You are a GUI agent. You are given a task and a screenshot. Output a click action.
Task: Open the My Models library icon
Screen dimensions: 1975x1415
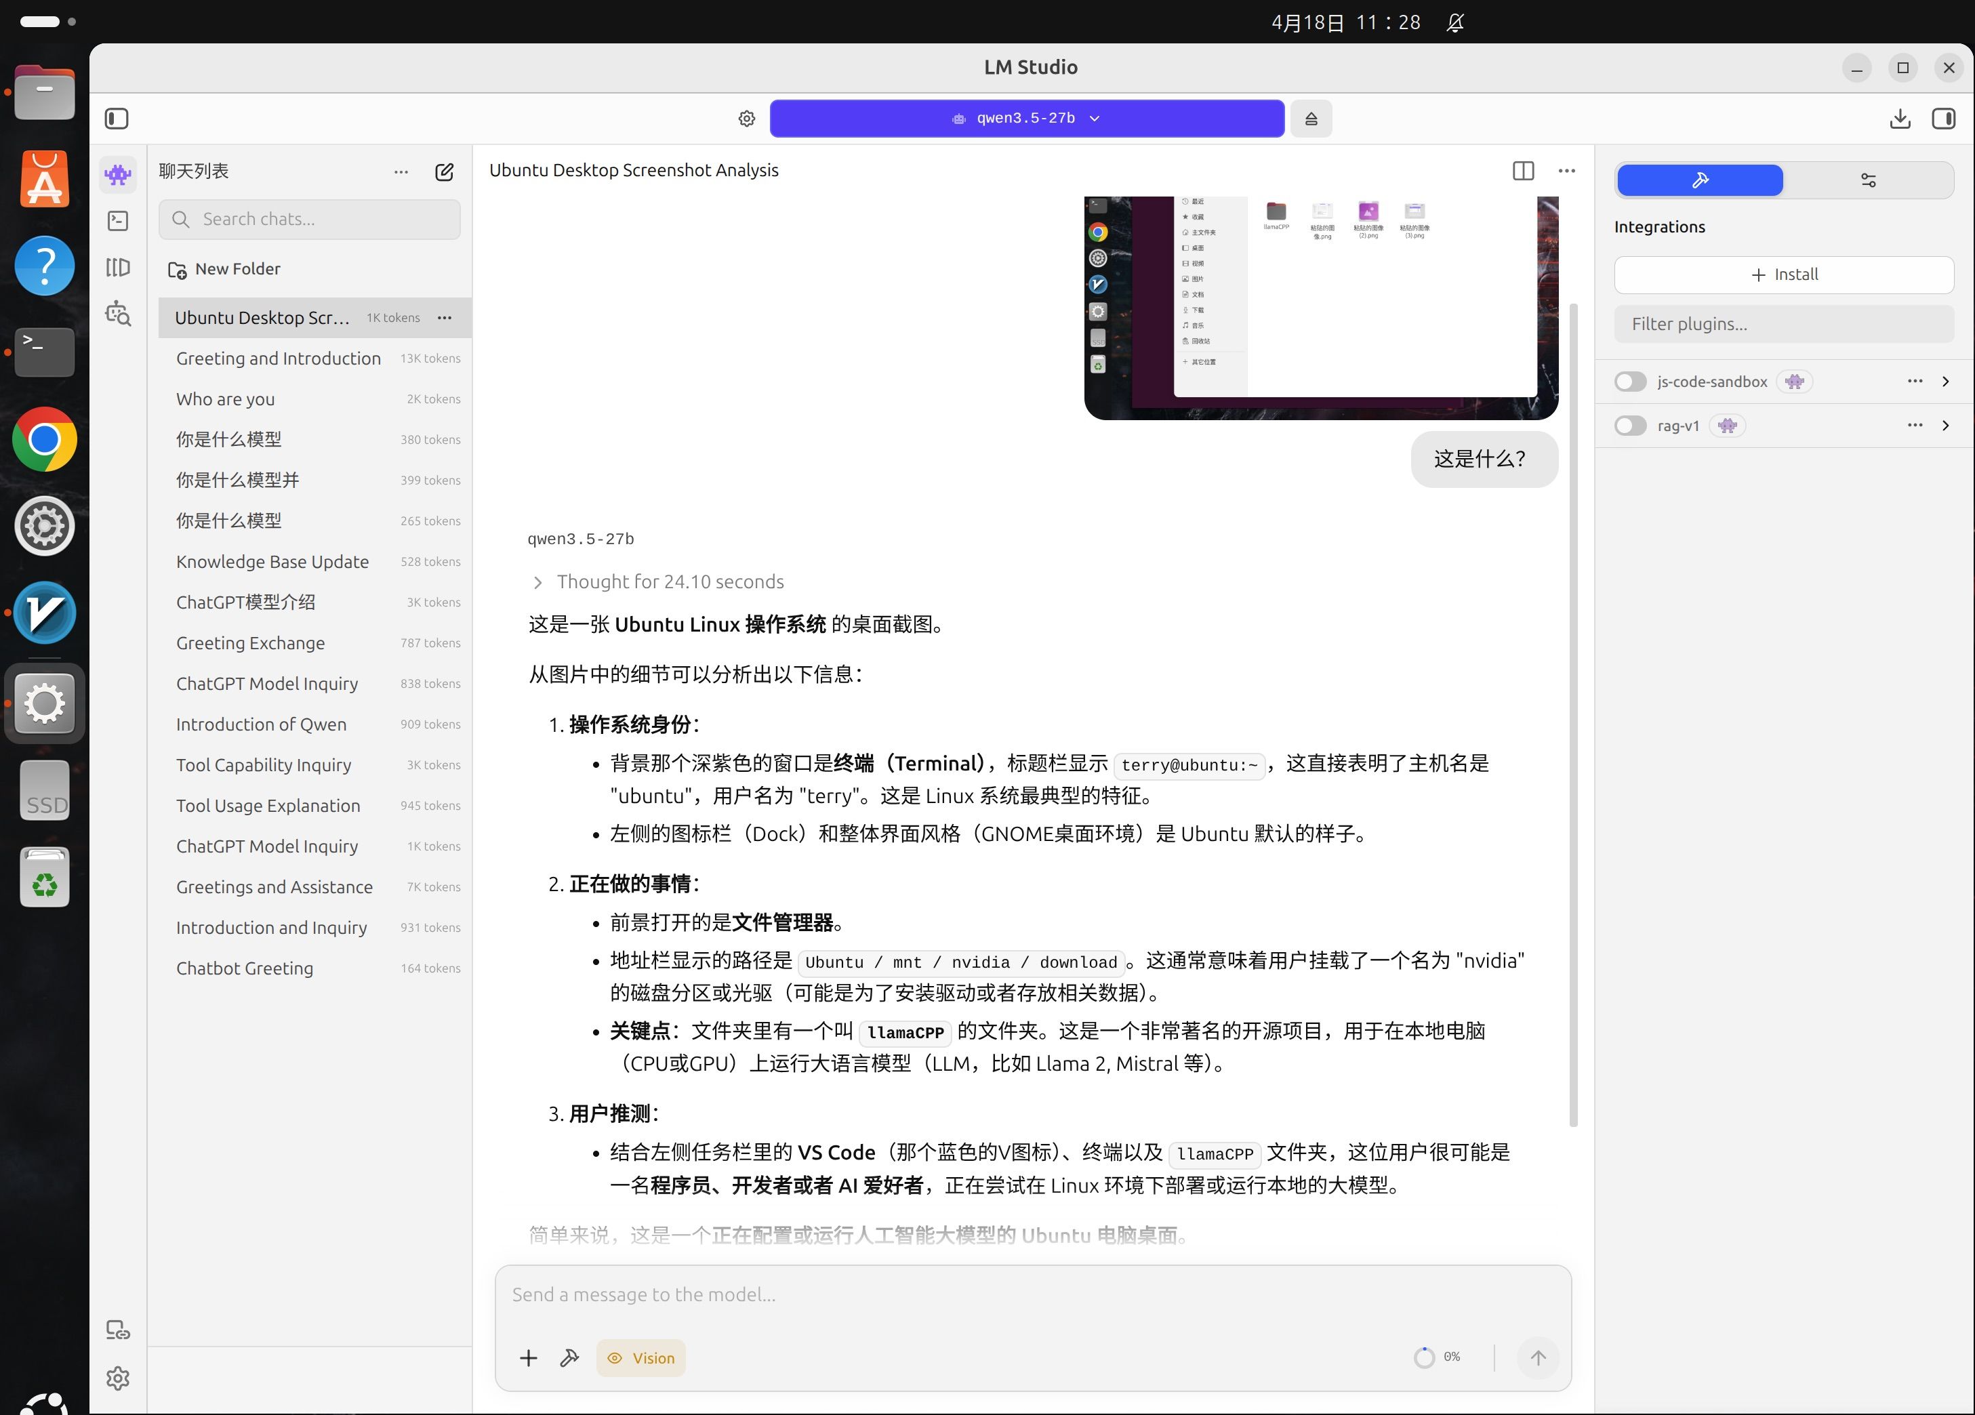coord(117,267)
